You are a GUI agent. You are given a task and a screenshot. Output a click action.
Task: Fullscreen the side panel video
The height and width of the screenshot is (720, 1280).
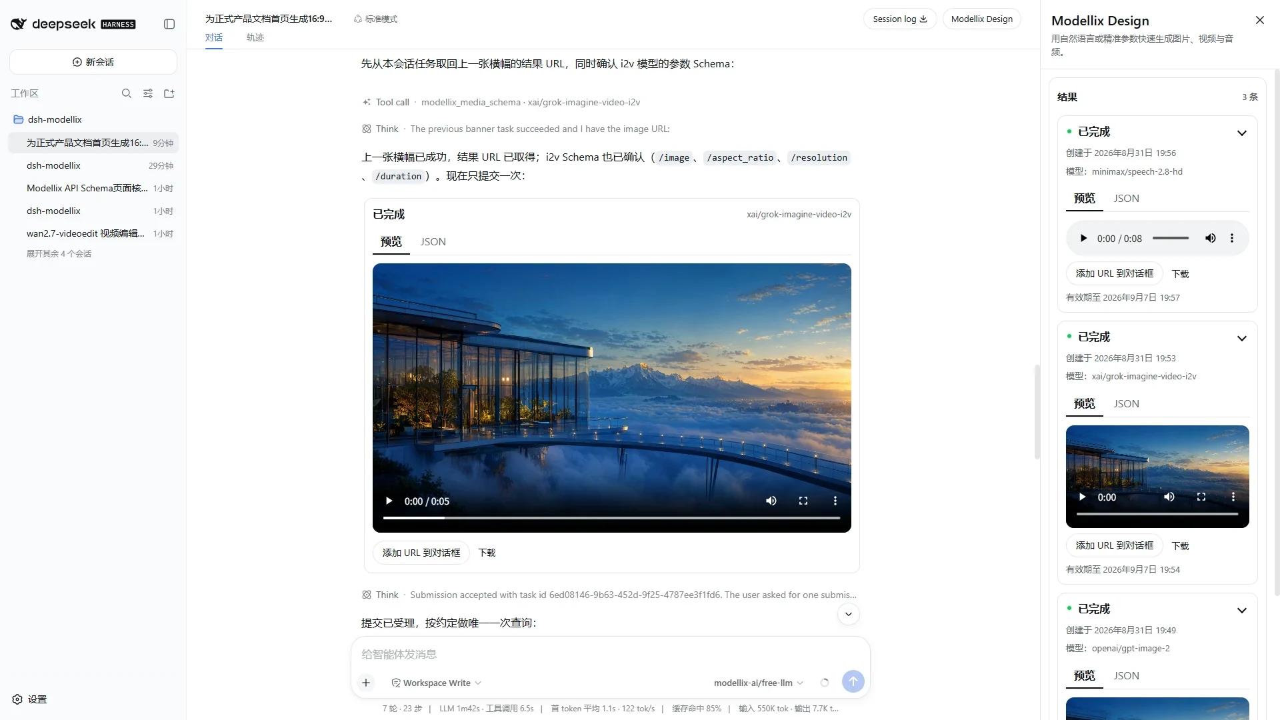pyautogui.click(x=1201, y=497)
